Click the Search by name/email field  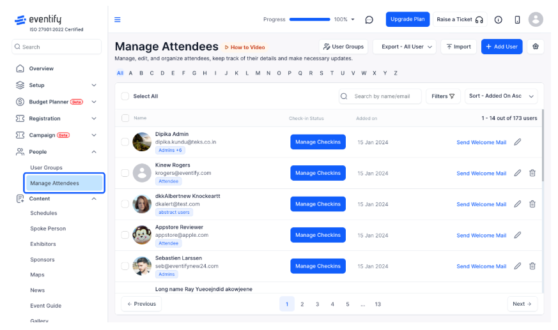(x=380, y=96)
